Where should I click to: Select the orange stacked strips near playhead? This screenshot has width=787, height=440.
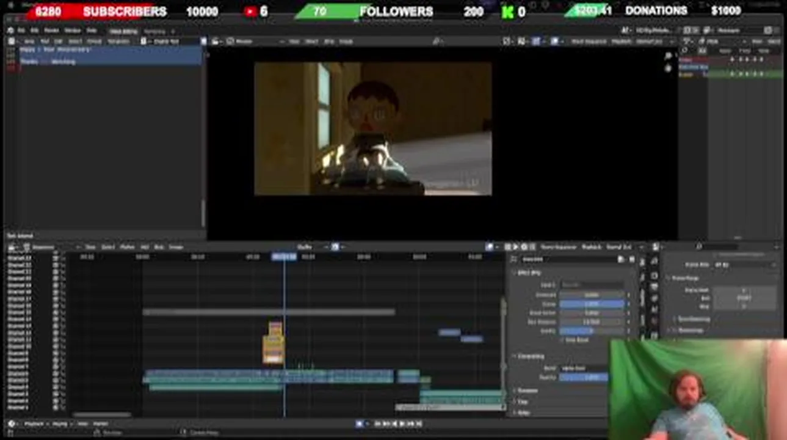pyautogui.click(x=274, y=342)
